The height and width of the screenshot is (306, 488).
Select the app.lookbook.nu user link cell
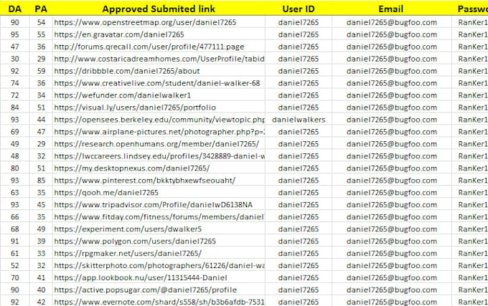click(x=159, y=277)
